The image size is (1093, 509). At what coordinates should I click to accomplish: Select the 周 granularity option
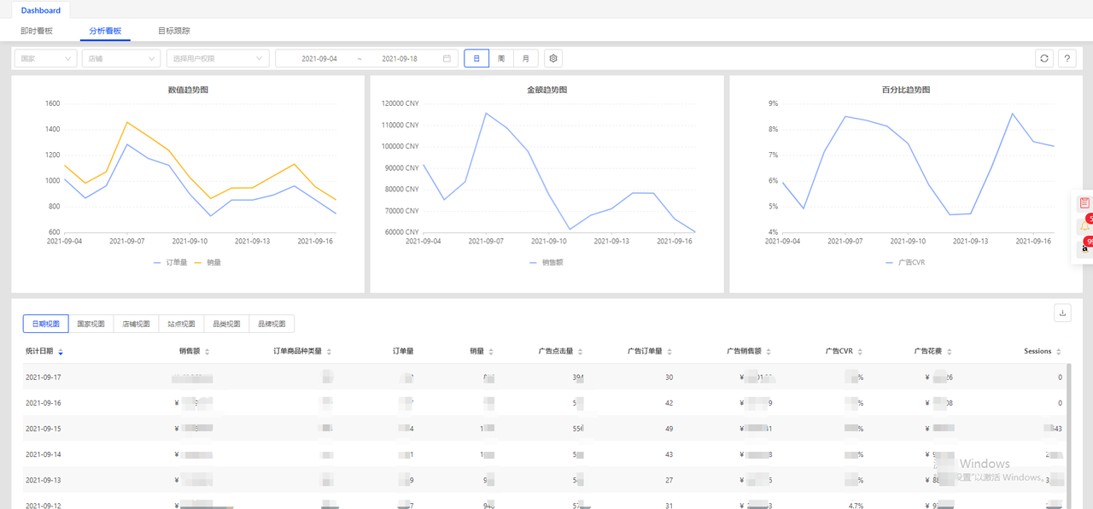(501, 58)
